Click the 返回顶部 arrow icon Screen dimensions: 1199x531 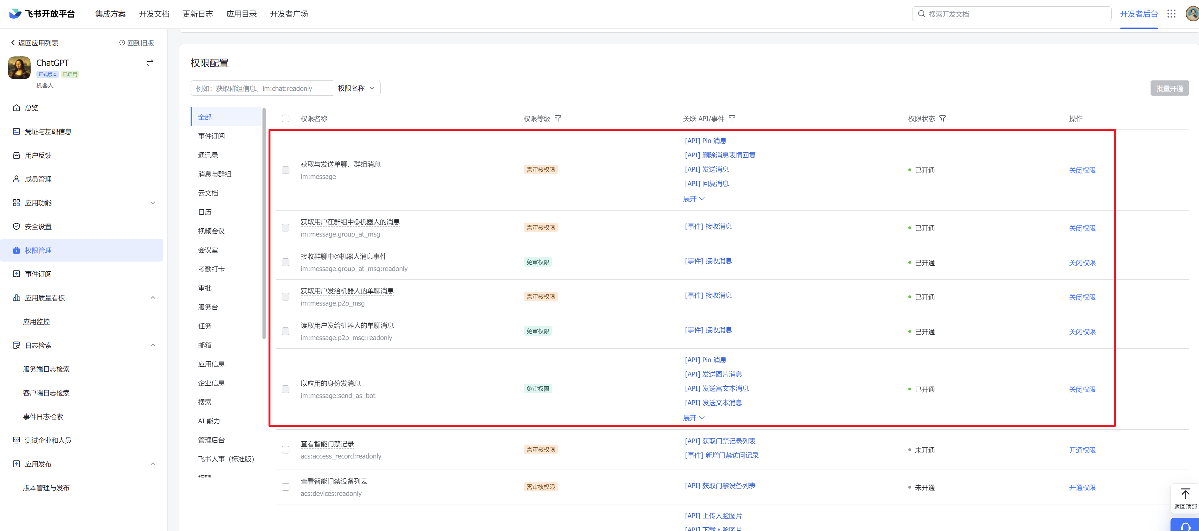coord(1185,494)
